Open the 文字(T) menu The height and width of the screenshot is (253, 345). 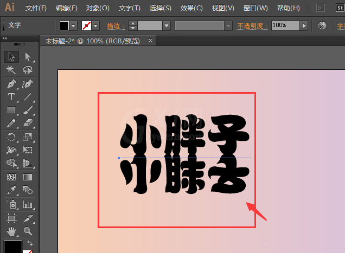pos(129,8)
